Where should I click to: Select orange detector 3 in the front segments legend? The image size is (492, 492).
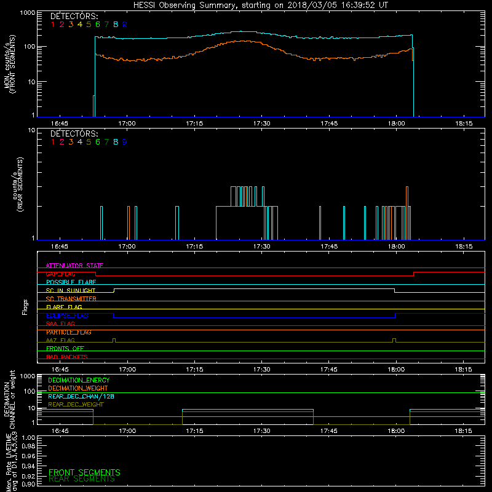(71, 25)
